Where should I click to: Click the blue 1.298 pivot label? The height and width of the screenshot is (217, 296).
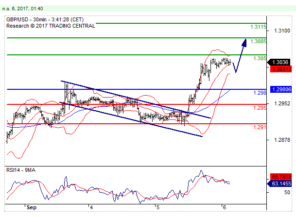pyautogui.click(x=260, y=93)
